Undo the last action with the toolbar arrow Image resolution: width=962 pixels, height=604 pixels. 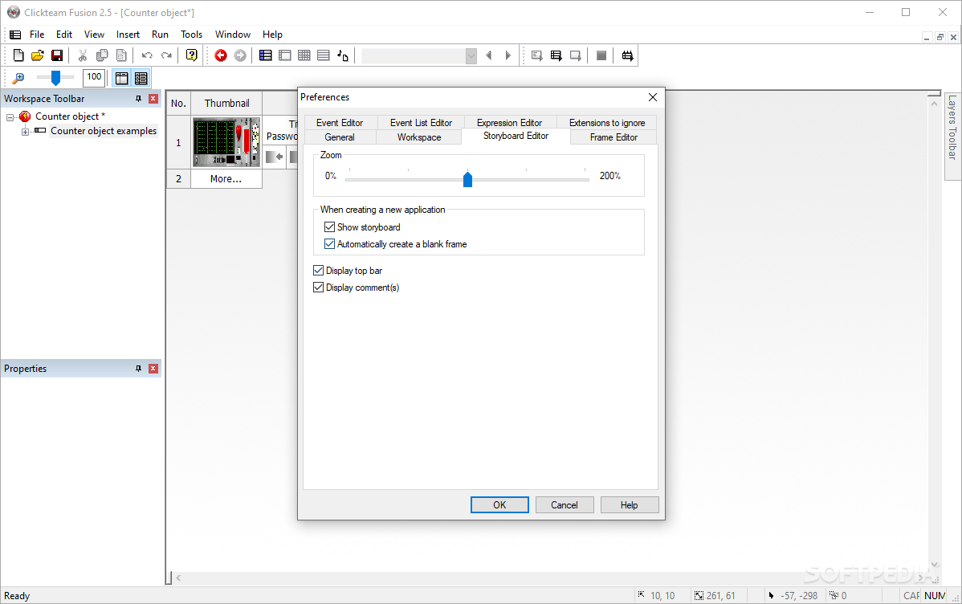[x=147, y=55]
